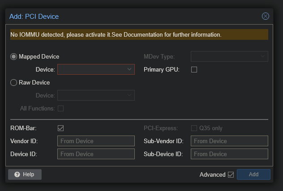Uncheck the Advanced checkbox

(x=231, y=174)
